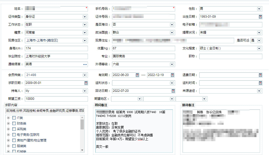Tick the 电子商务/互联网 checkbox
This screenshot has height=155, width=269.
click(14, 135)
